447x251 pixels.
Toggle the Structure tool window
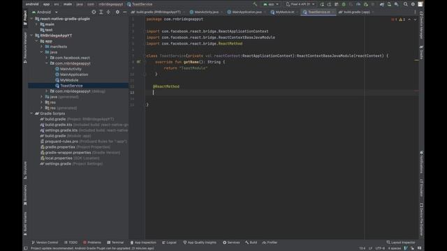click(25, 170)
